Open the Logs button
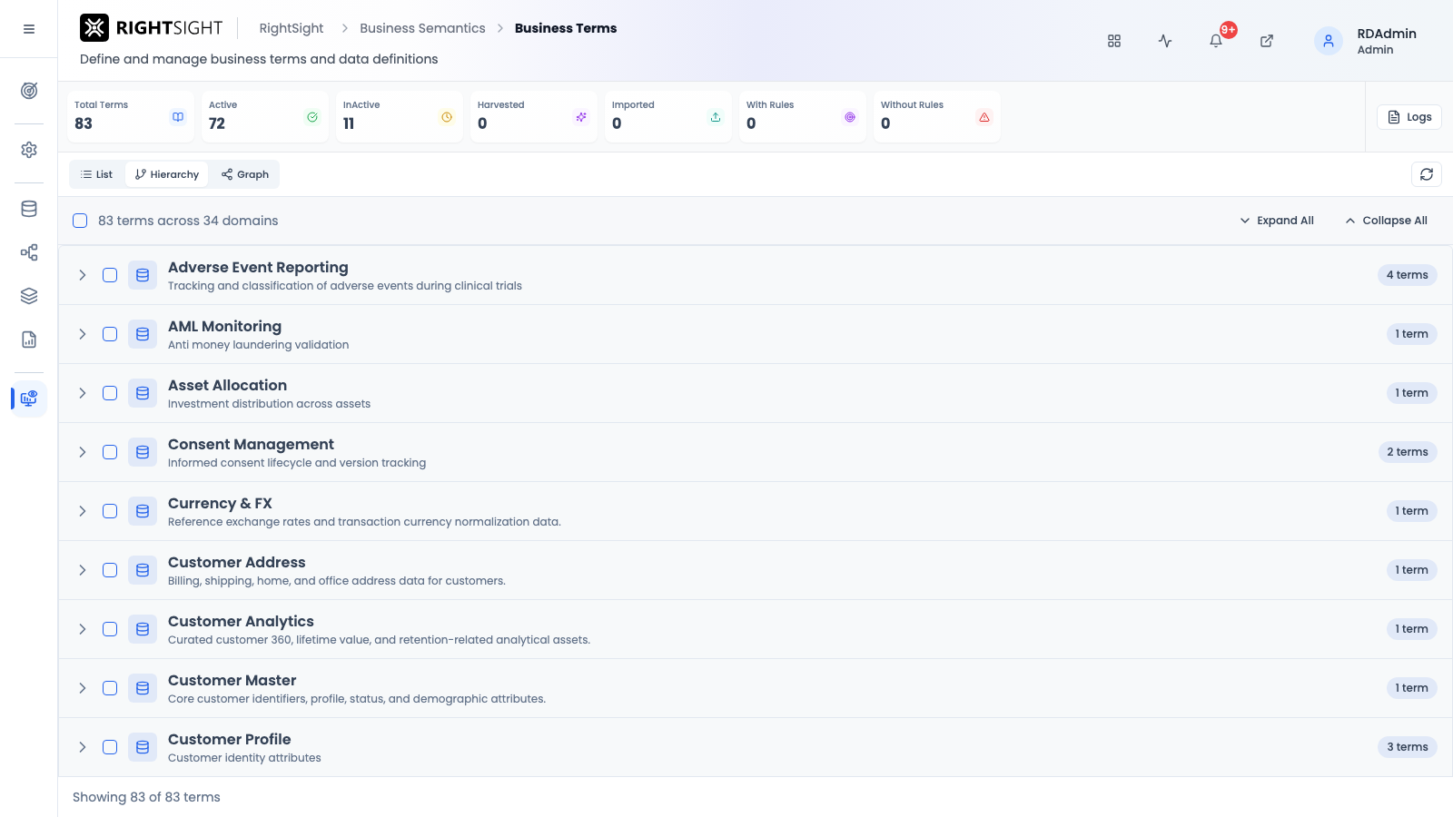This screenshot has height=817, width=1453. coord(1409,117)
